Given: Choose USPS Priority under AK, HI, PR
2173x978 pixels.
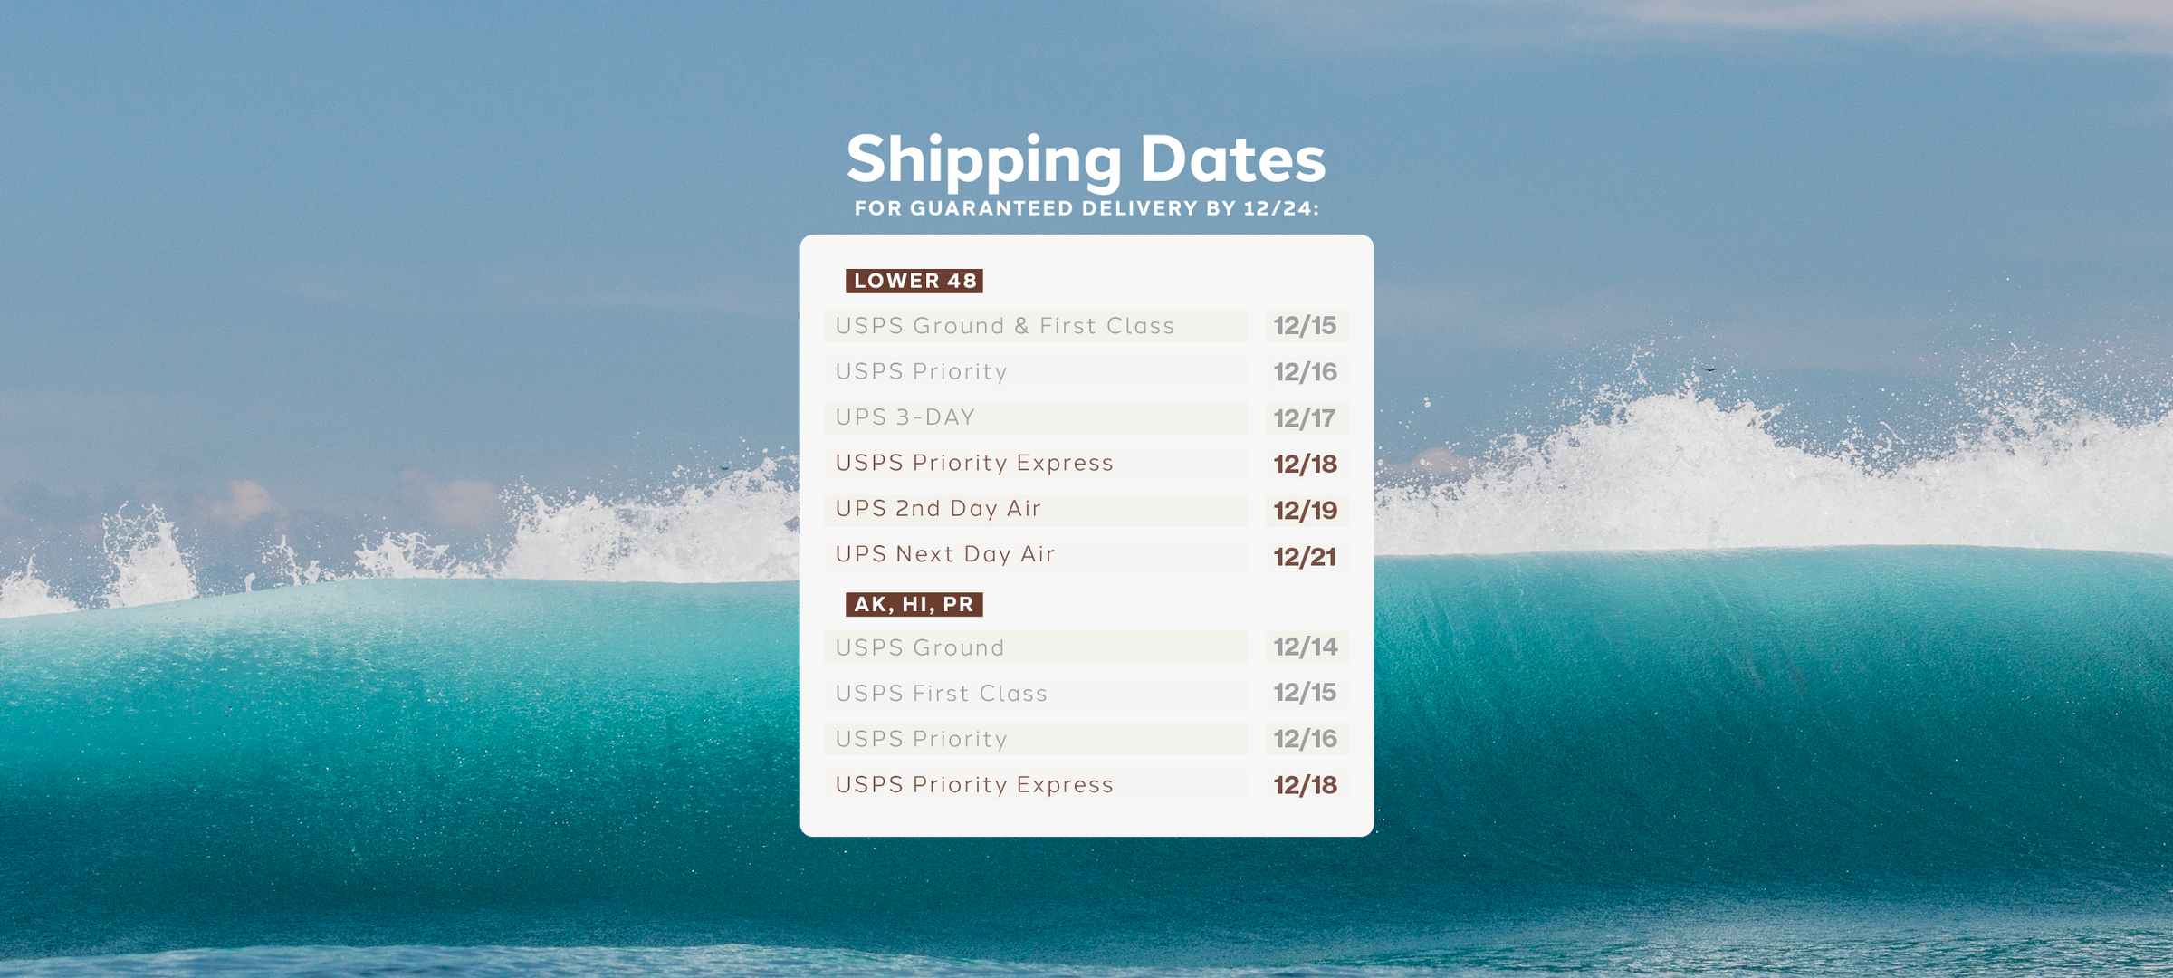Looking at the screenshot, I should pos(922,740).
